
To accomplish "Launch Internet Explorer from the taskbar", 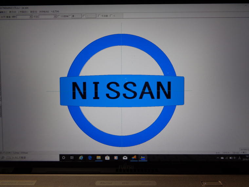I will click(x=81, y=157).
